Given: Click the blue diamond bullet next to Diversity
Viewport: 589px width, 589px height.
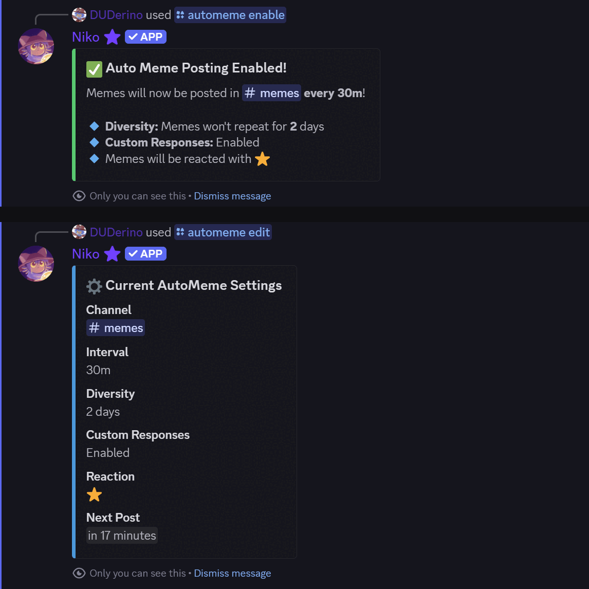Looking at the screenshot, I should [x=94, y=126].
